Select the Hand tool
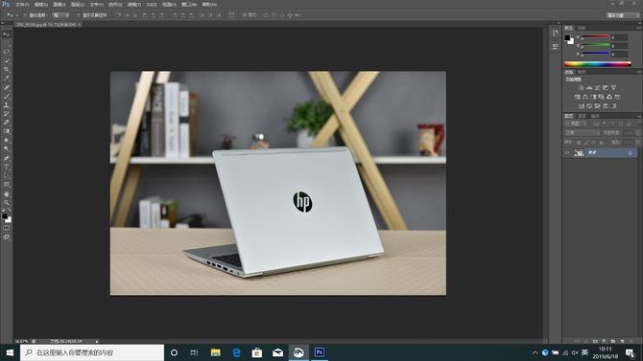Viewport: 643px width, 361px height. click(x=6, y=193)
